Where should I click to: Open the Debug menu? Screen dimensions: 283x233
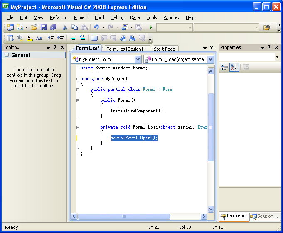pyautogui.click(x=117, y=17)
